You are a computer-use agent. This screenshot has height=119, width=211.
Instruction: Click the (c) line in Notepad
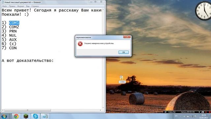click(9, 44)
